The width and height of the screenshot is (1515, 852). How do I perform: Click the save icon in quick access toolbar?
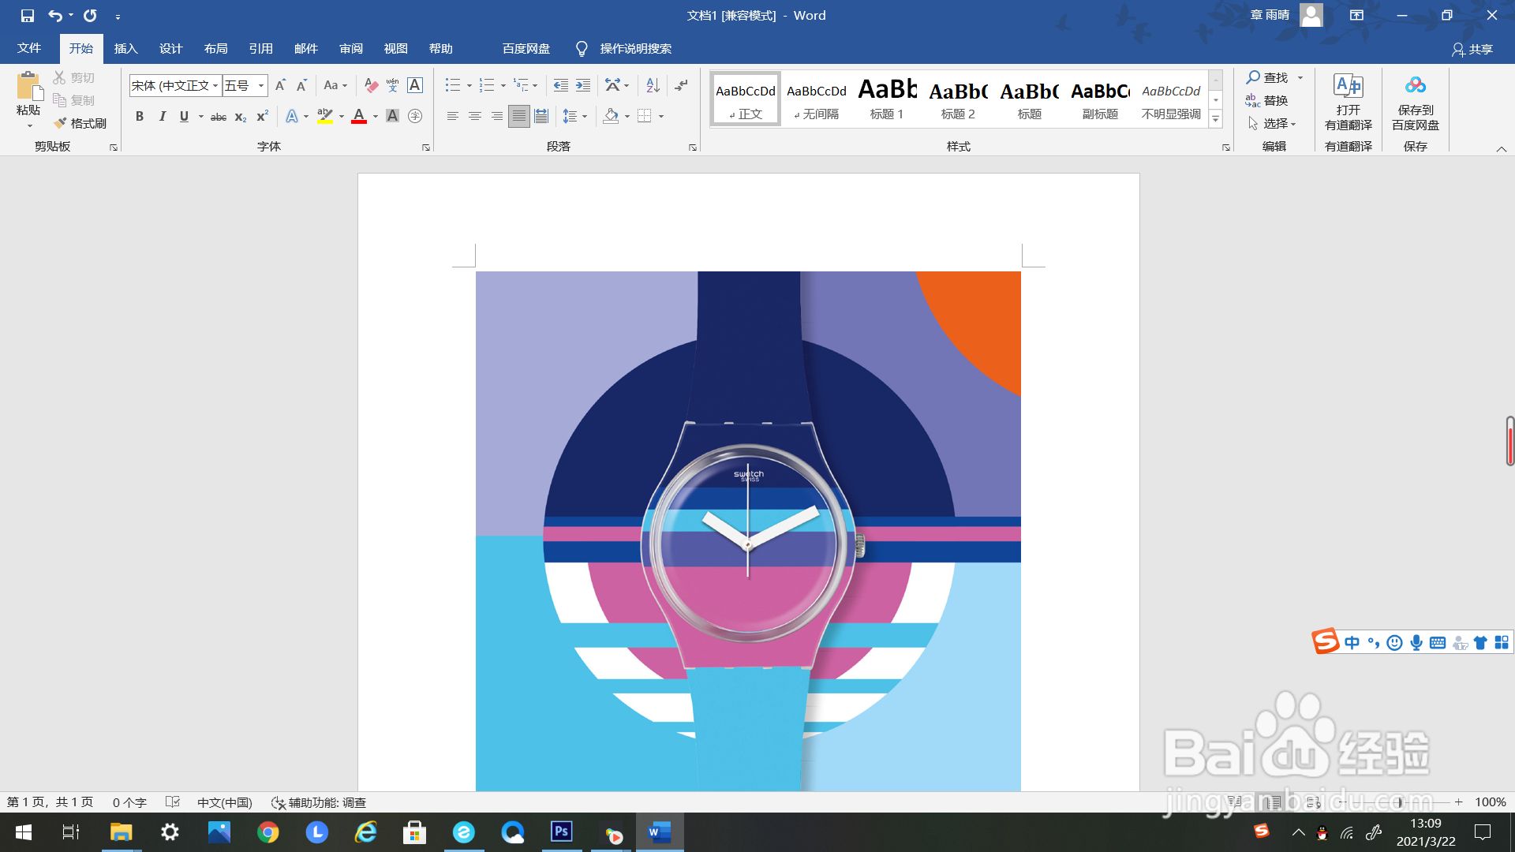tap(28, 15)
